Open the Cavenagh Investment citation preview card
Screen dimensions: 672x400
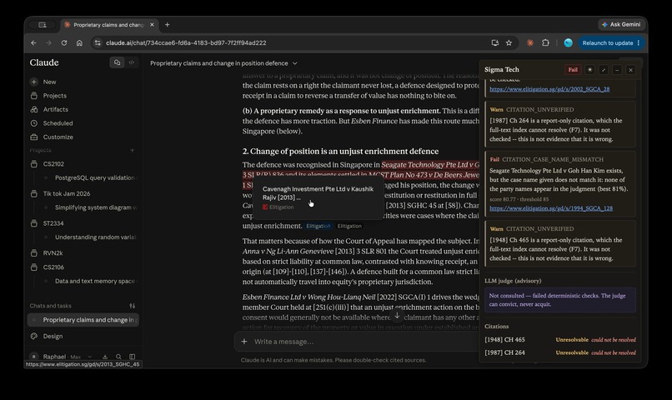tap(318, 197)
